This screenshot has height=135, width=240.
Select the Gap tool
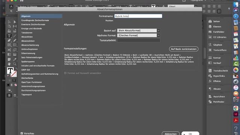(x=15, y=26)
